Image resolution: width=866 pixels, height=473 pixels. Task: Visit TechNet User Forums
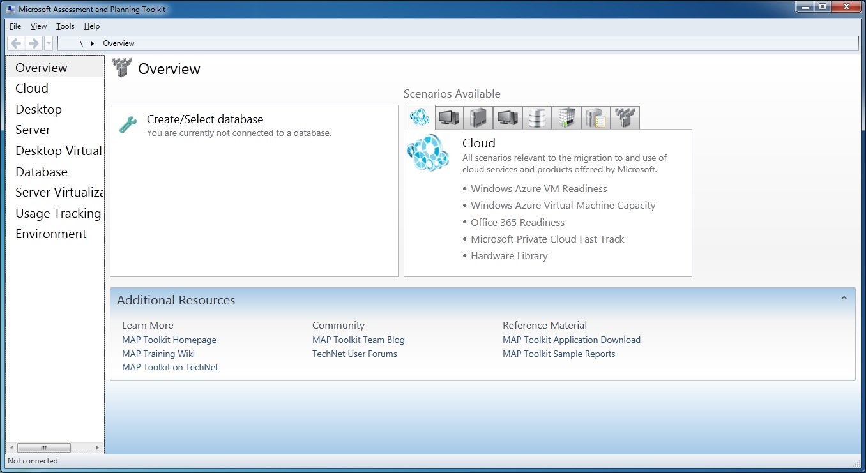(354, 354)
